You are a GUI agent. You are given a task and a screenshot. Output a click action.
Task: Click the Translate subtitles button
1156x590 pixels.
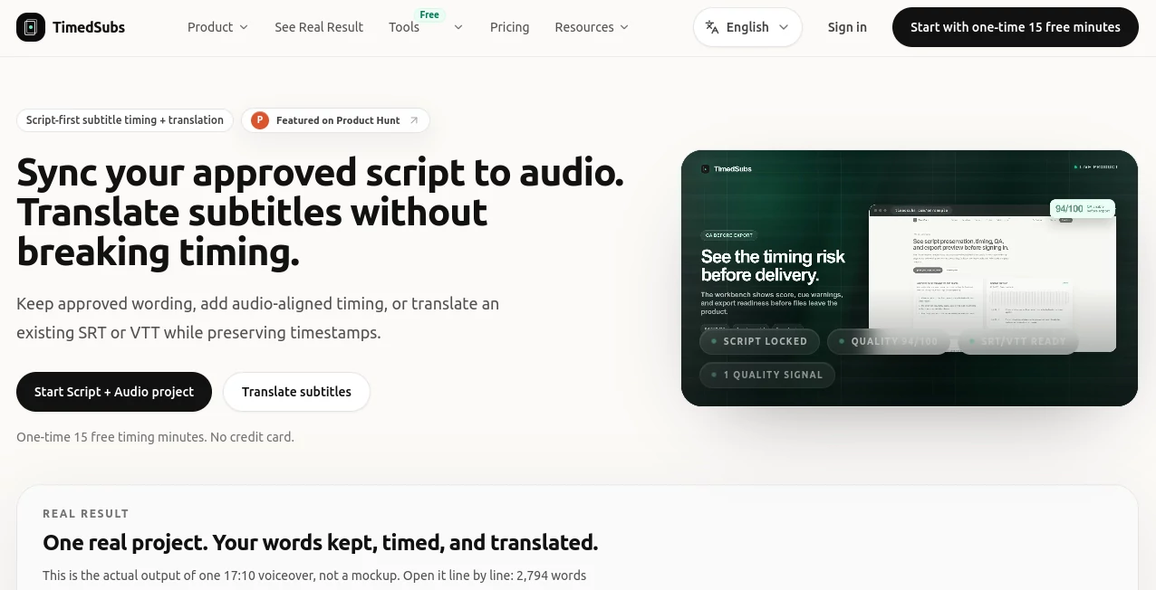[296, 392]
